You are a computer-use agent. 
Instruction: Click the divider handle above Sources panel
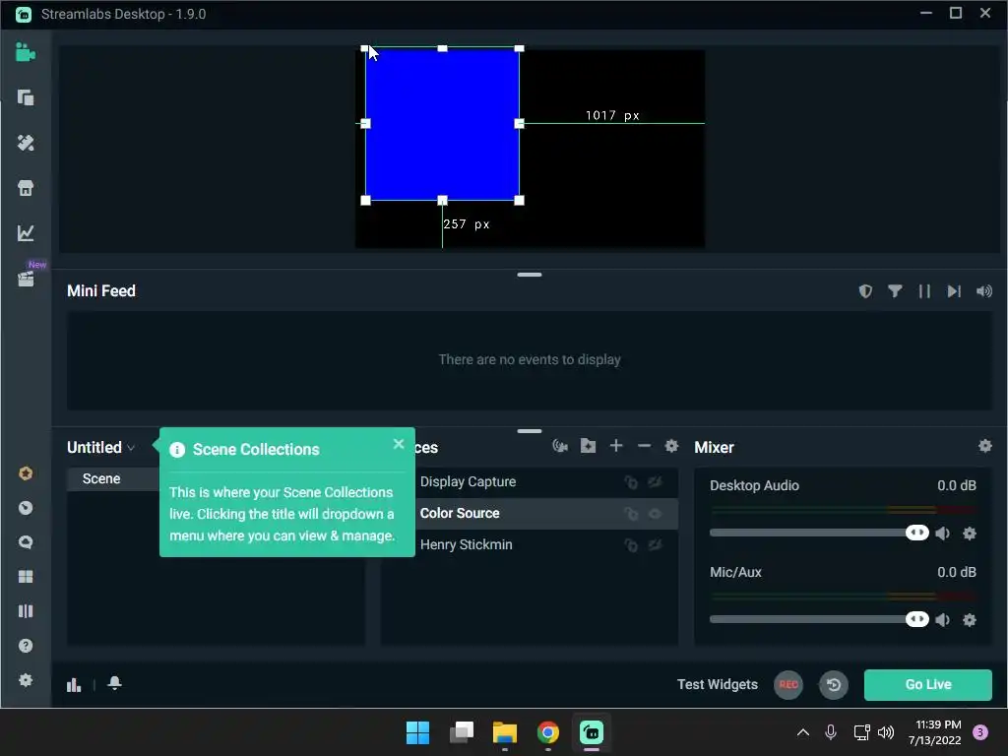(529, 431)
